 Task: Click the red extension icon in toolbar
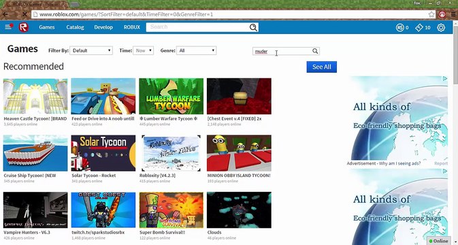coord(442,14)
